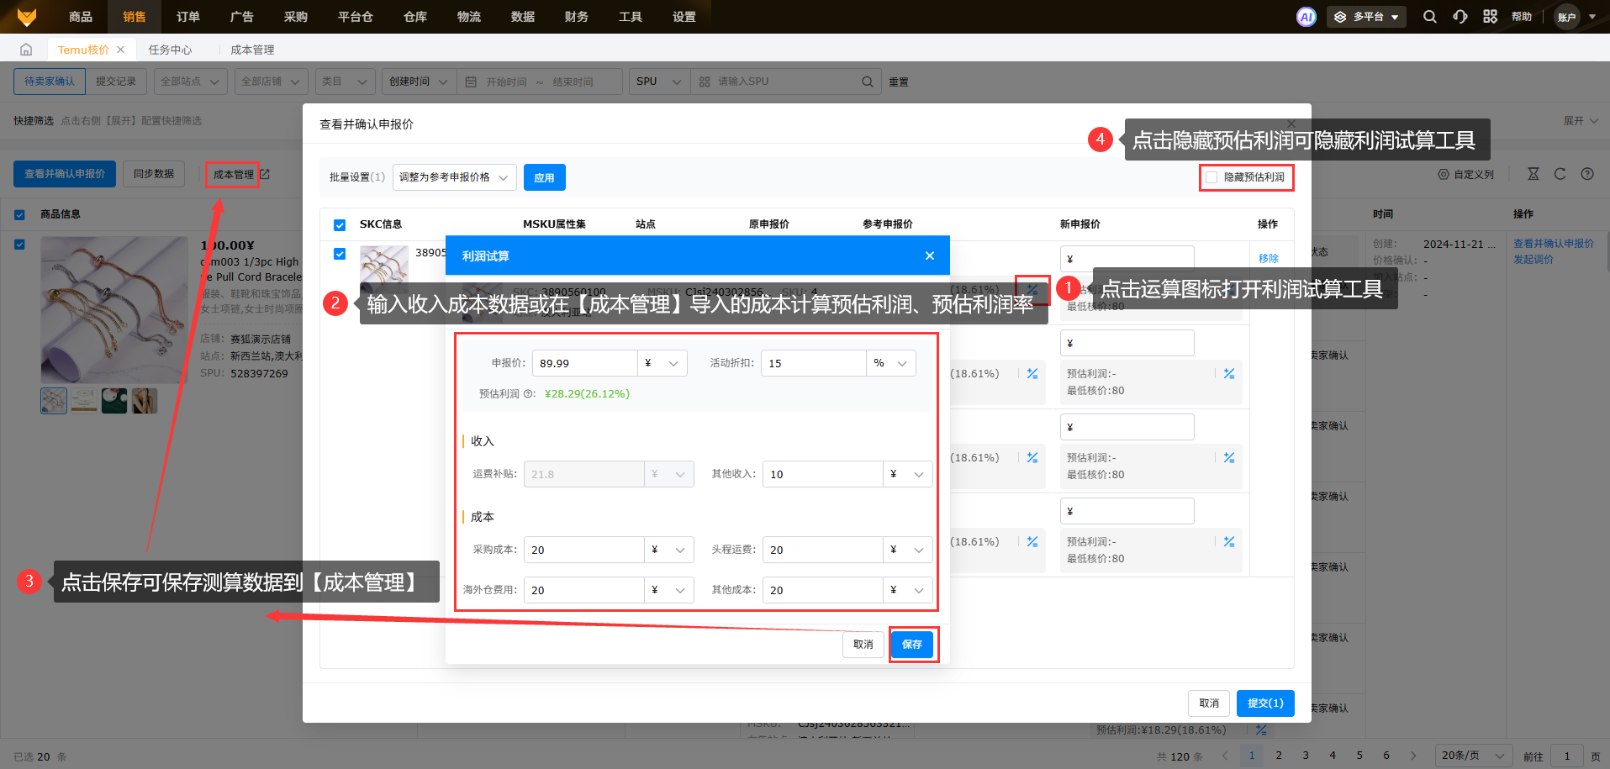Open the 头程运费 currency dropdown
This screenshot has width=1610, height=769.
(908, 550)
